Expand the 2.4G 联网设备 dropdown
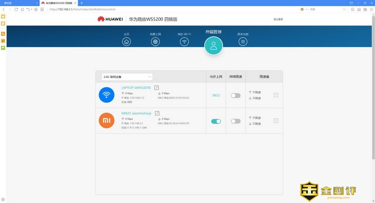Image resolution: width=375 pixels, height=203 pixels. click(127, 76)
